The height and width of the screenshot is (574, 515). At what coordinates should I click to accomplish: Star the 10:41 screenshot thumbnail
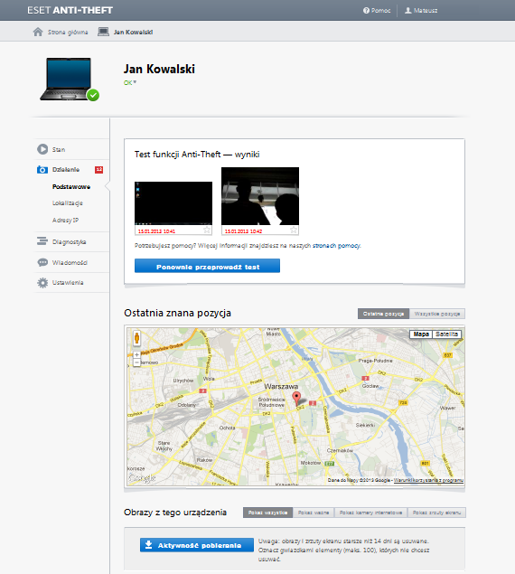207,230
